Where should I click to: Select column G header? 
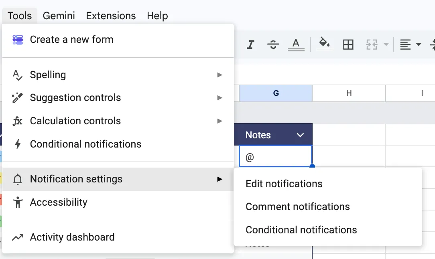tap(276, 93)
